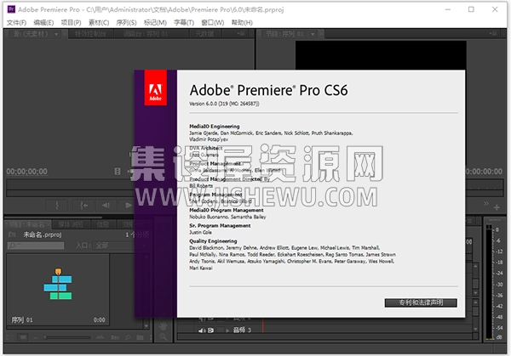The height and width of the screenshot is (356, 511).
Task: Switch to the 媒体浏览 tab
Action: point(71,224)
